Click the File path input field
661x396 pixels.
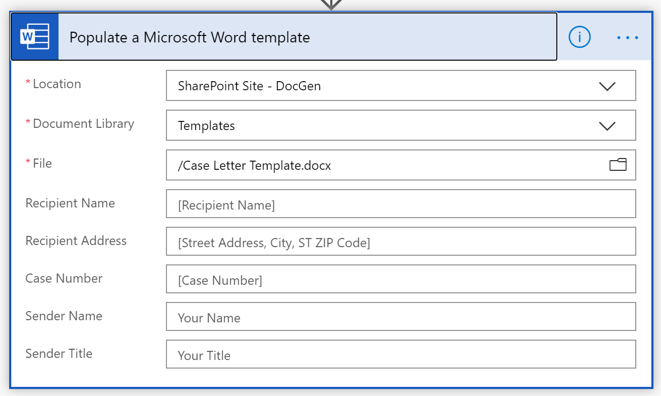coord(401,165)
